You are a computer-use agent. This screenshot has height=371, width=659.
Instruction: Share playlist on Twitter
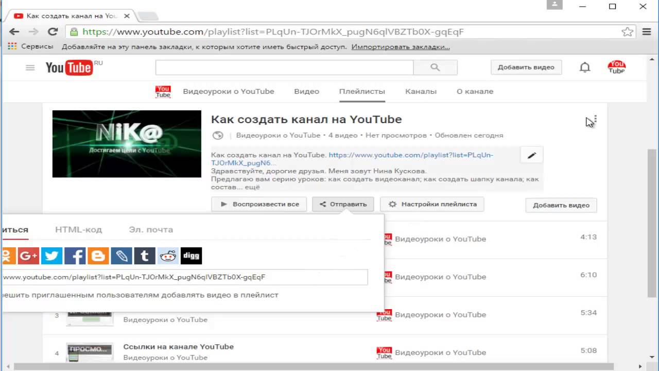click(x=51, y=256)
